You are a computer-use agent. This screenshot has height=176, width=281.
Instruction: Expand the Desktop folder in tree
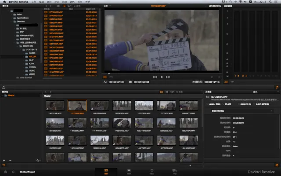[11, 22]
